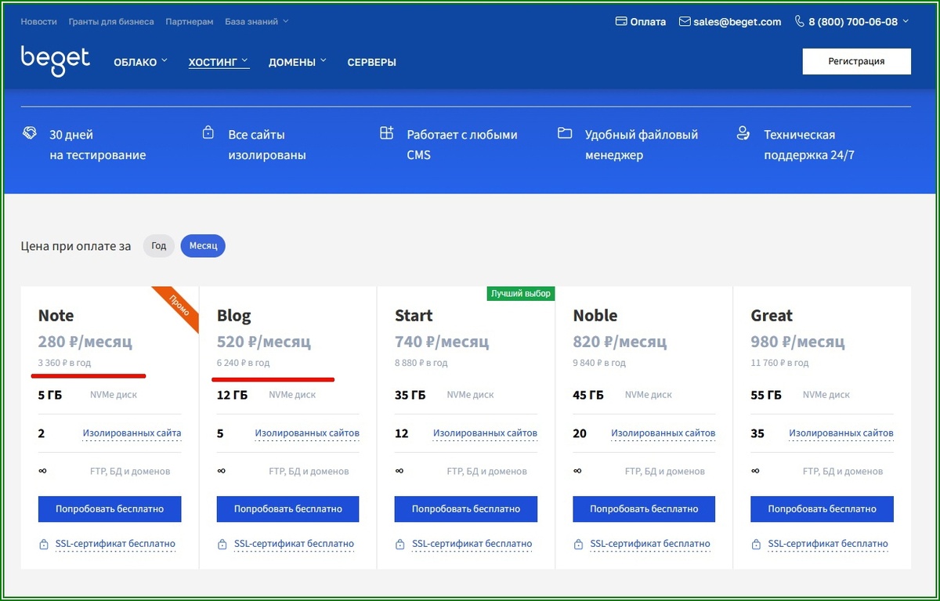
Task: Open the ОБЛАКО dropdown menu
Action: (140, 62)
